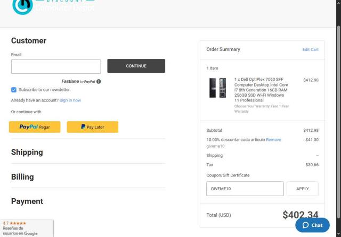
Task: Expand the Billing section
Action: [22, 177]
